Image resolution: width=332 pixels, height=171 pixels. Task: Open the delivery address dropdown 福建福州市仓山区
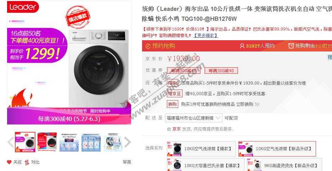point(194,118)
